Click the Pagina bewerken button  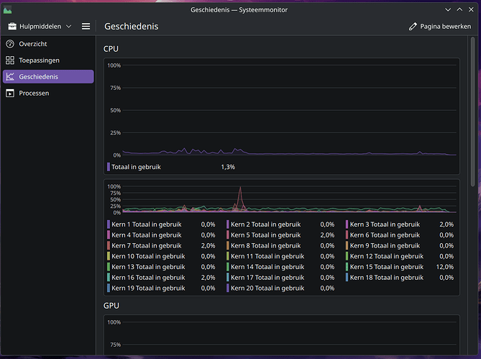pyautogui.click(x=439, y=27)
